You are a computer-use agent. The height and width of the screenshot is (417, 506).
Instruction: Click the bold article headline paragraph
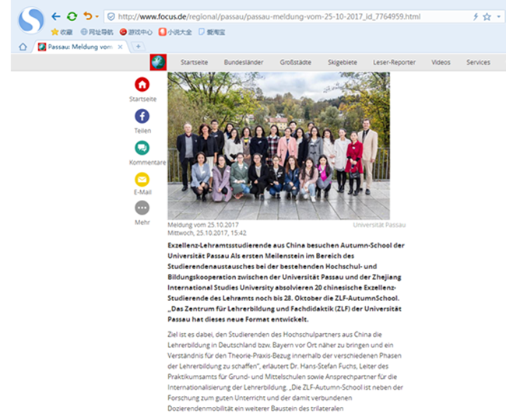pyautogui.click(x=286, y=282)
